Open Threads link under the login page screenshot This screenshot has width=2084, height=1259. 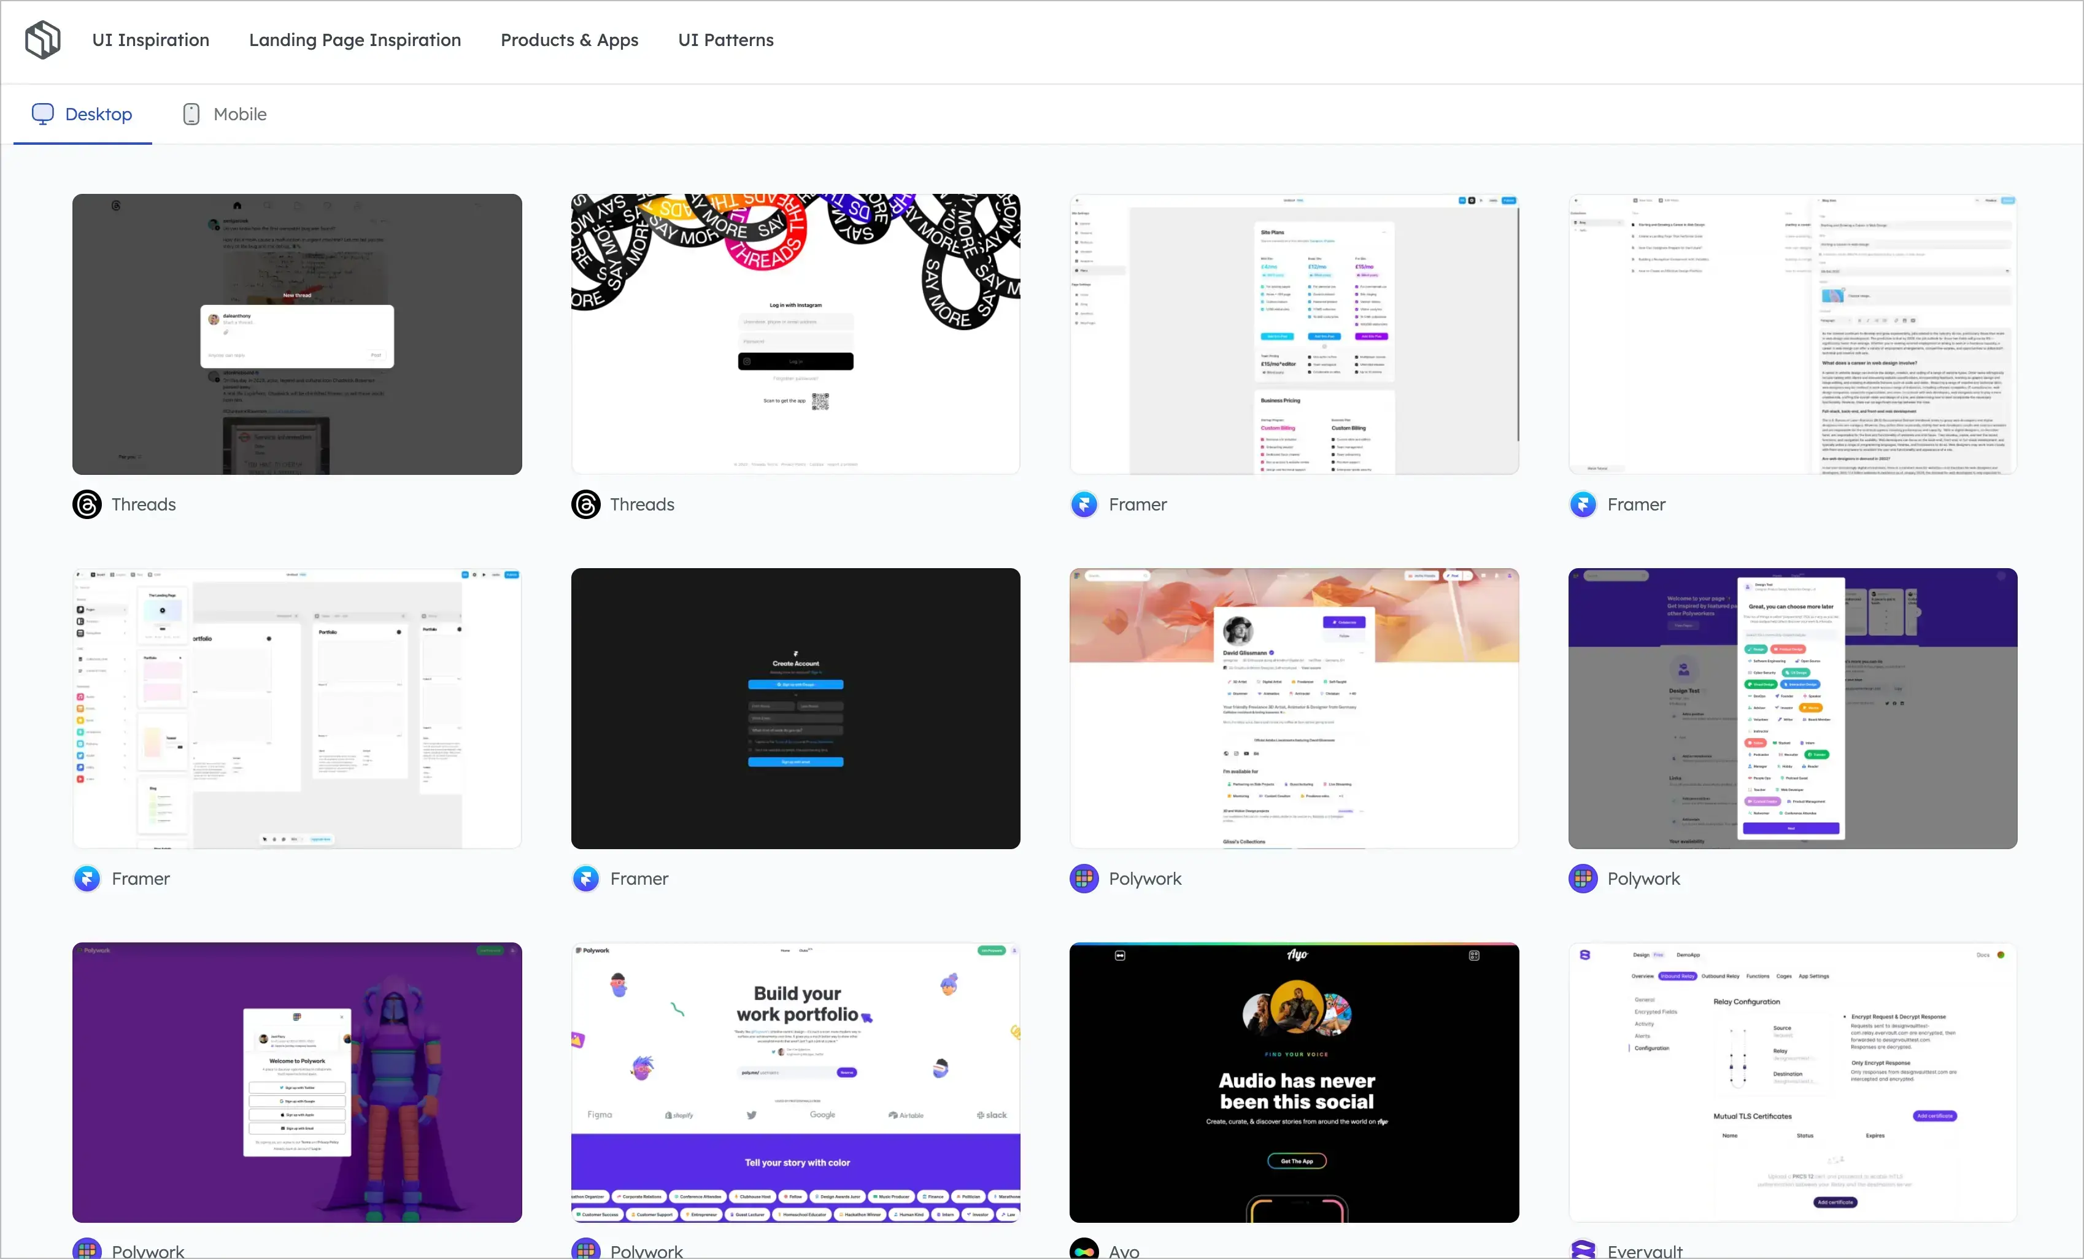(x=642, y=505)
